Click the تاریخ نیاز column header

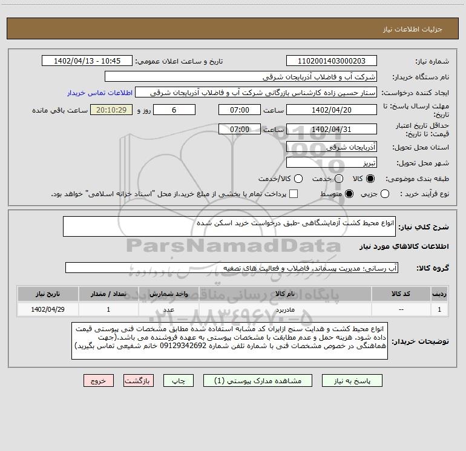pos(48,294)
